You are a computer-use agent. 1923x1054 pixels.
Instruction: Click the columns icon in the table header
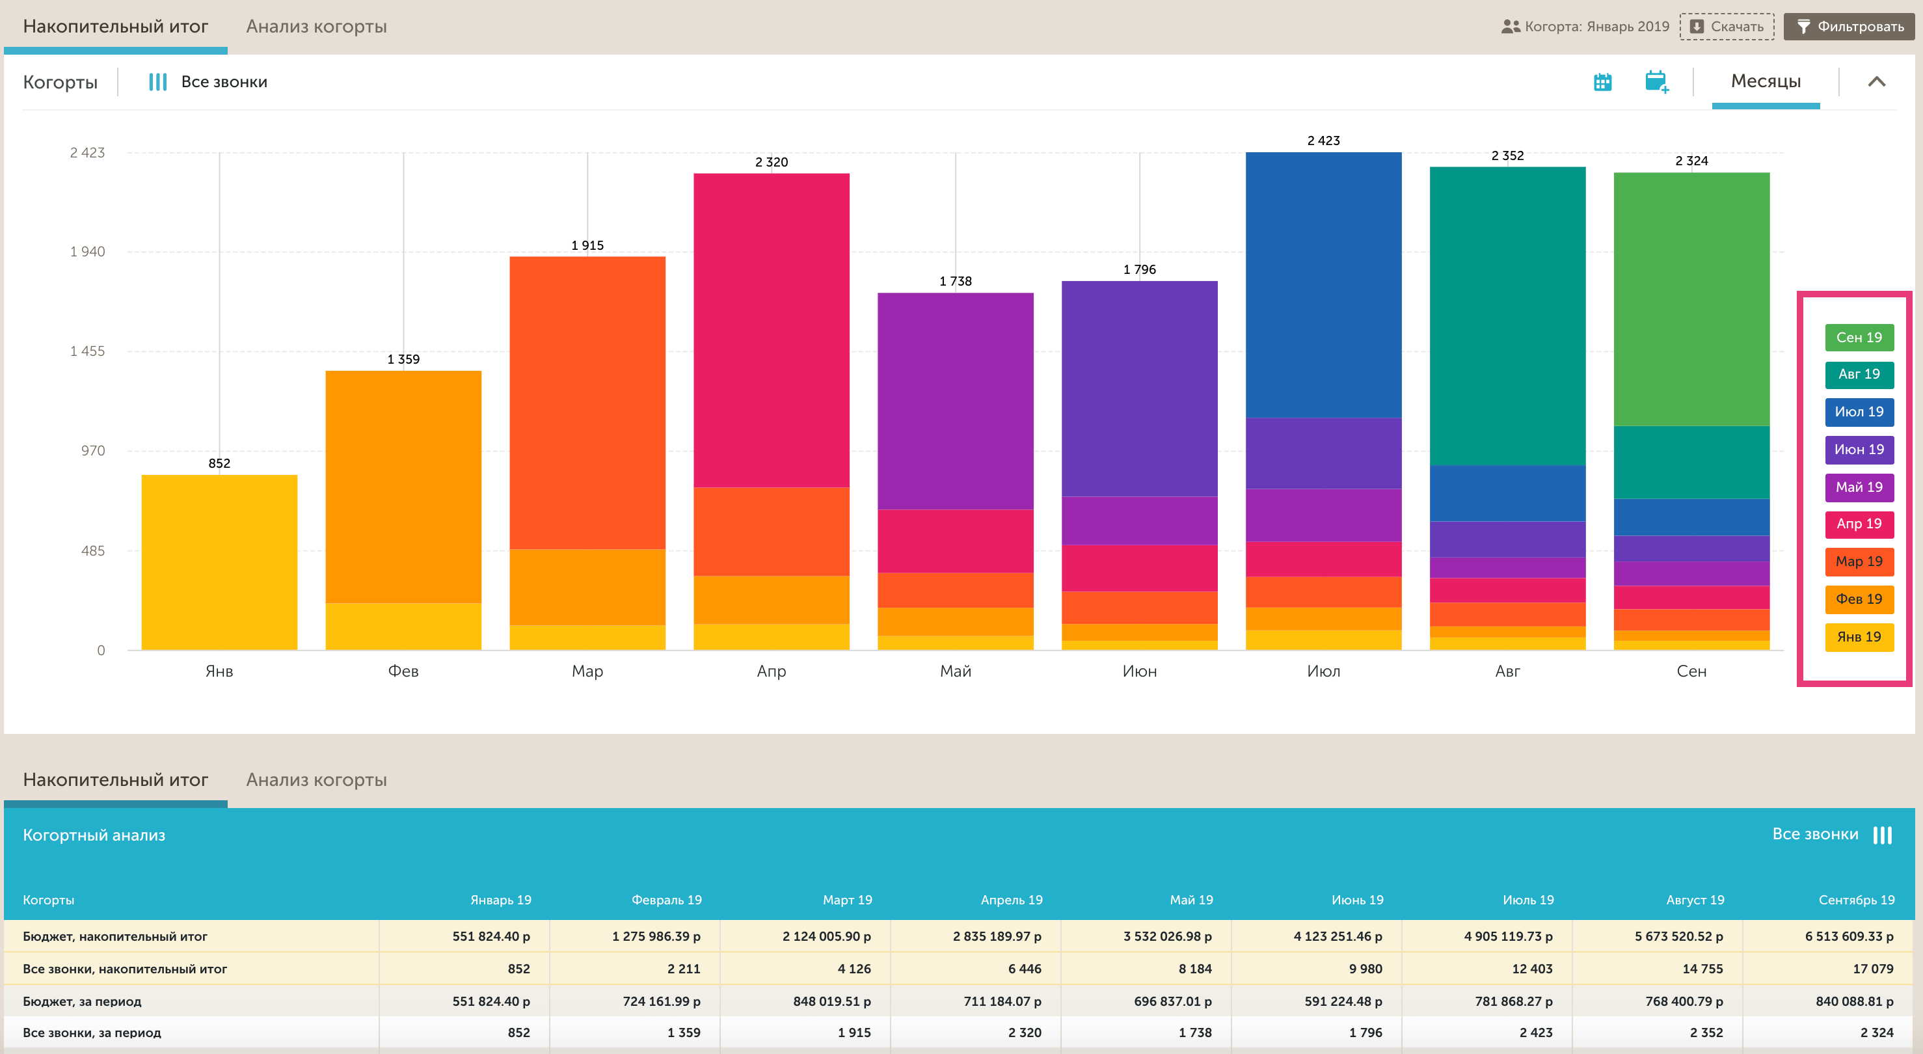click(x=1882, y=835)
